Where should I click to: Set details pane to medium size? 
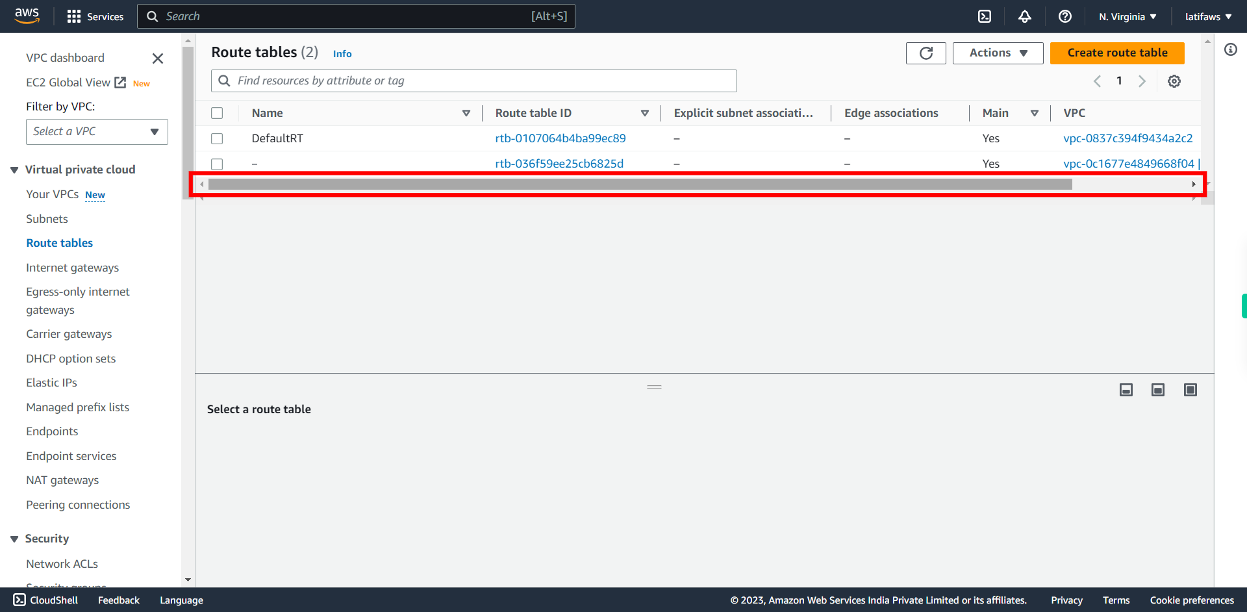tap(1158, 390)
